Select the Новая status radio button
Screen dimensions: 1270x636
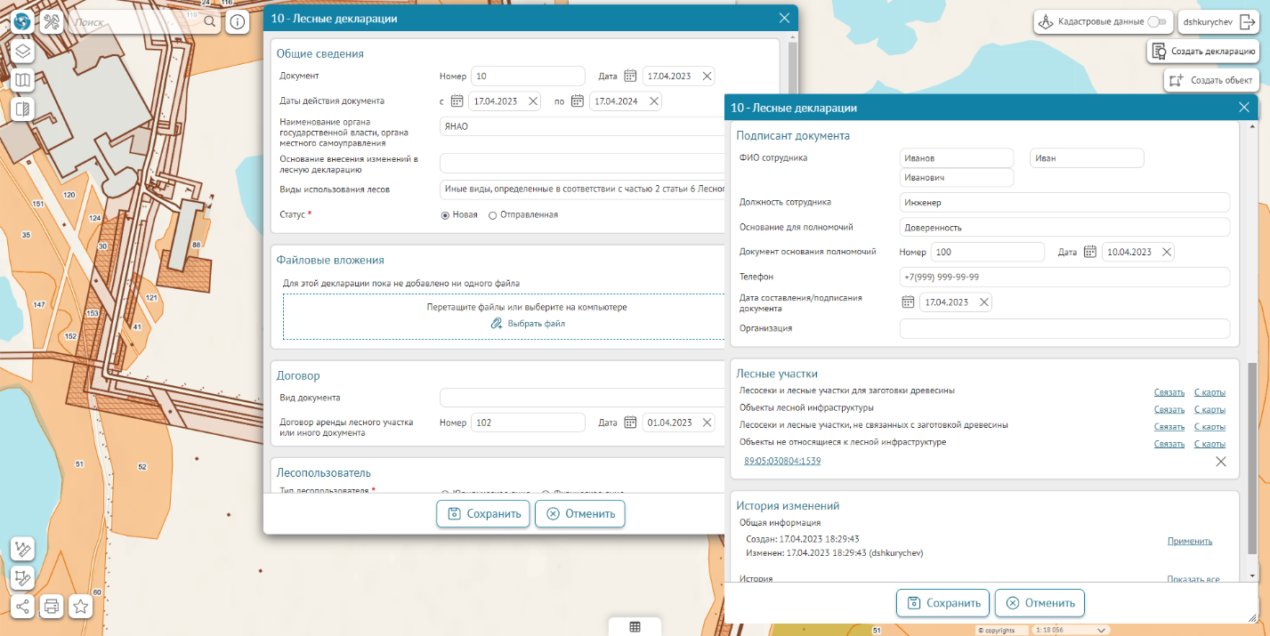[445, 215]
